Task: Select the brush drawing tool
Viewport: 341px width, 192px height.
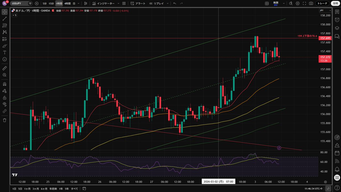Action: (x=5, y=46)
